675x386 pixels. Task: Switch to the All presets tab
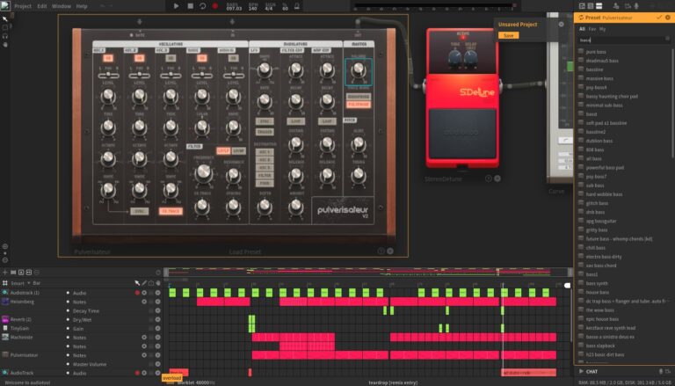click(582, 29)
